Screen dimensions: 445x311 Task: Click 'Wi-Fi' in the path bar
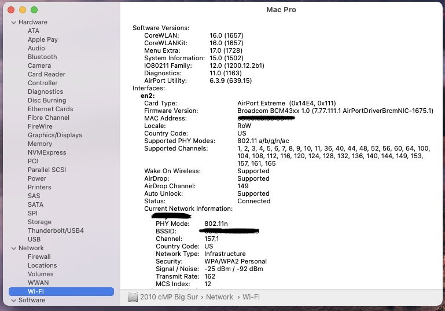pos(251,297)
